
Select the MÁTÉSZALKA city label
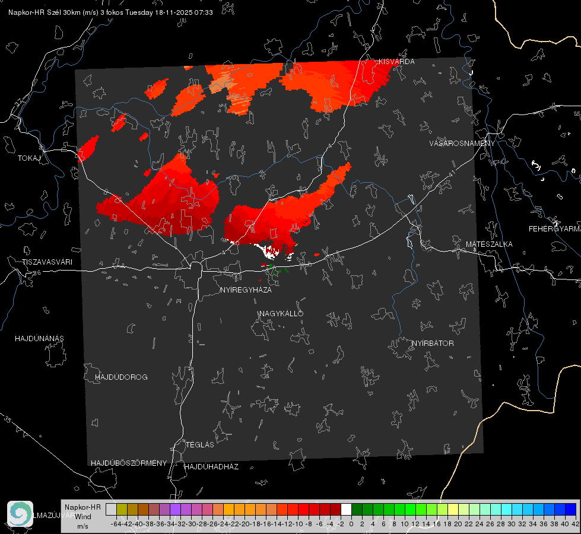click(489, 244)
